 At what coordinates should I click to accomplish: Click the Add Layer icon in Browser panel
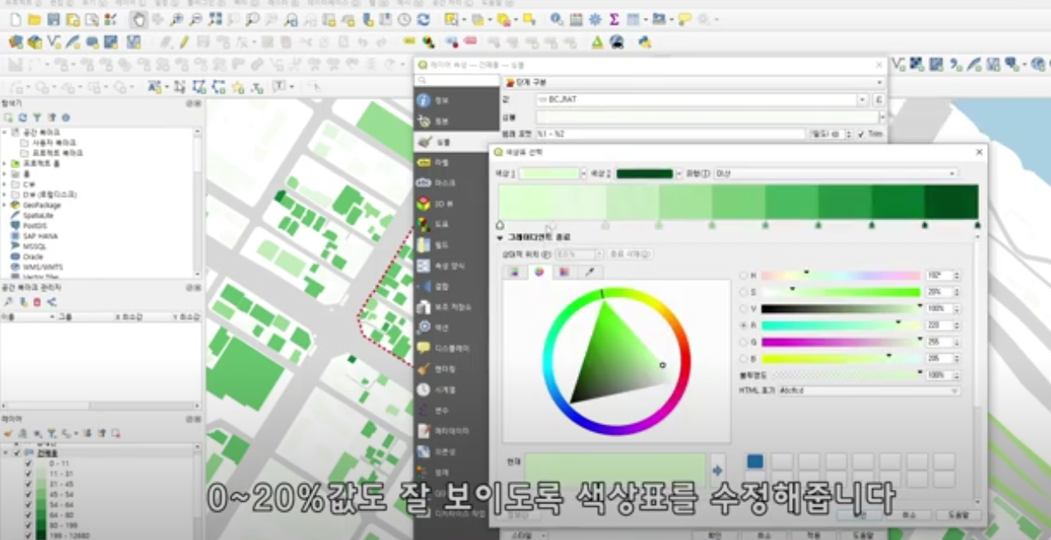(x=8, y=117)
